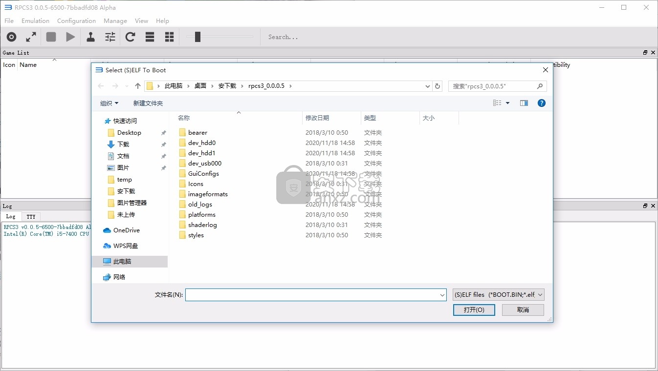The image size is (658, 371).
Task: Toggle the preview pane icon
Action: pyautogui.click(x=524, y=103)
